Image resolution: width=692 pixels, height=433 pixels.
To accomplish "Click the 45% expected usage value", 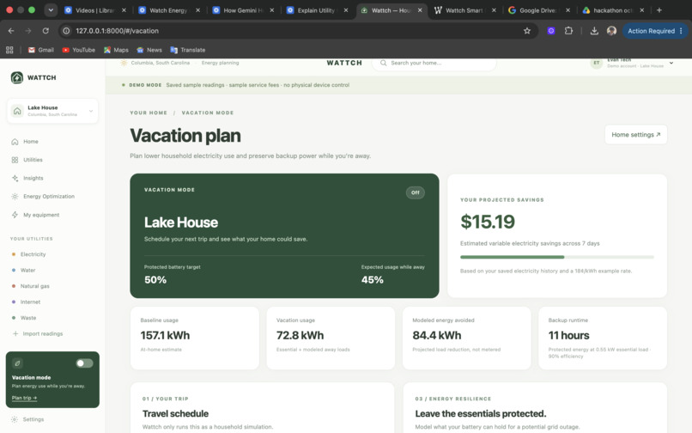I will click(373, 280).
